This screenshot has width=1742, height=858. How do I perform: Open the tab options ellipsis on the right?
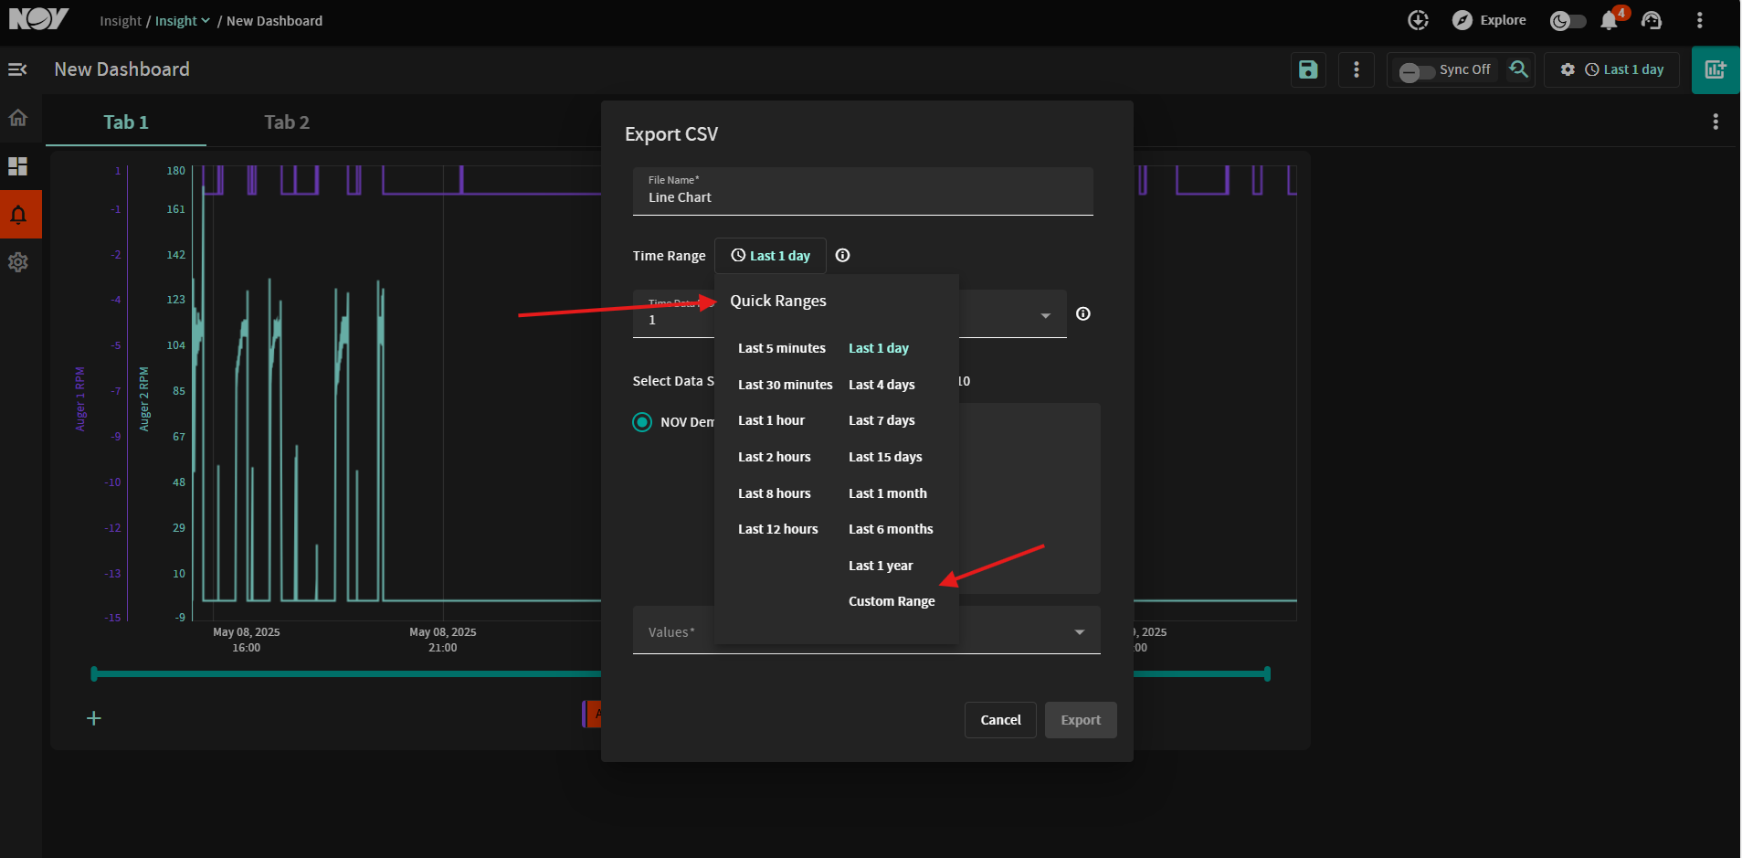click(x=1716, y=122)
